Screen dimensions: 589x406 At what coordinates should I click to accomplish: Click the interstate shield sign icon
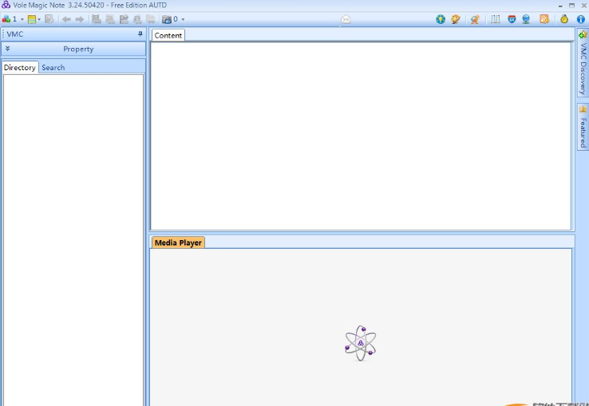click(x=512, y=19)
